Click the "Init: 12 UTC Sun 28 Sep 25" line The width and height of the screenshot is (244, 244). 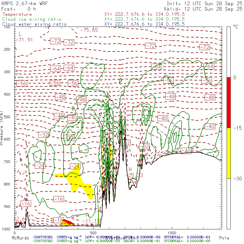tap(204, 4)
